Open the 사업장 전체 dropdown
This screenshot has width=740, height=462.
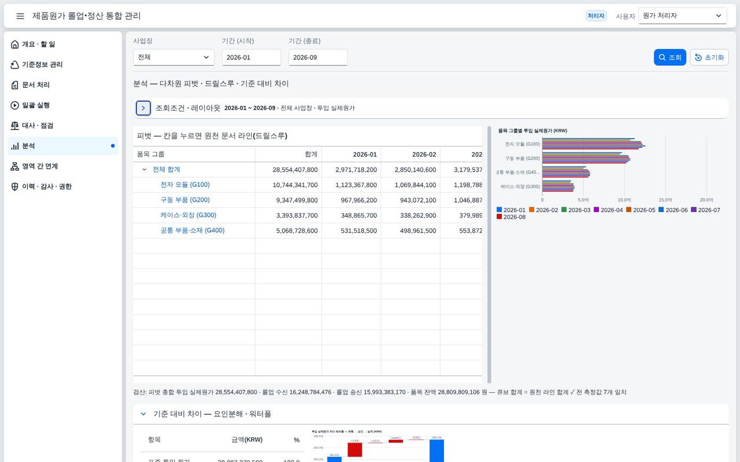pos(173,57)
